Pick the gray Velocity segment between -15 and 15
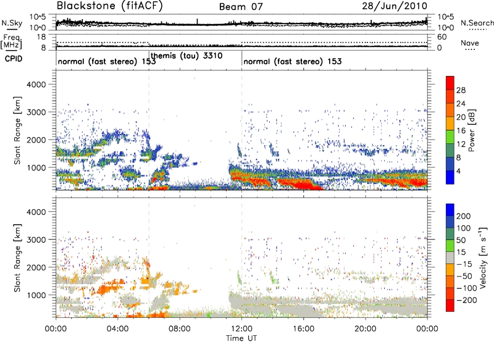The height and width of the screenshot is (342, 494). (x=450, y=257)
